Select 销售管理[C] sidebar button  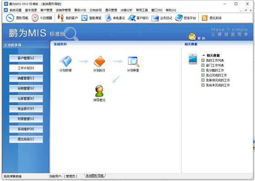click(x=26, y=78)
